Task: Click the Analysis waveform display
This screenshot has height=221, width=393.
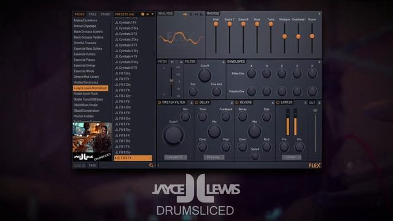Action: point(181,37)
